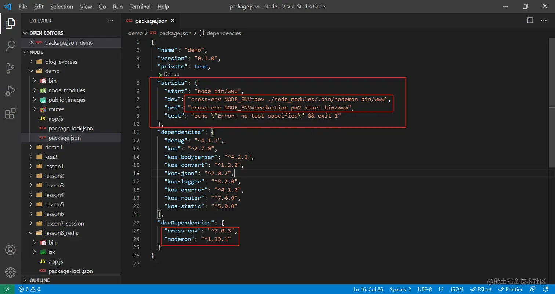The image size is (555, 294).
Task: Open the Terminal menu
Action: [140, 7]
